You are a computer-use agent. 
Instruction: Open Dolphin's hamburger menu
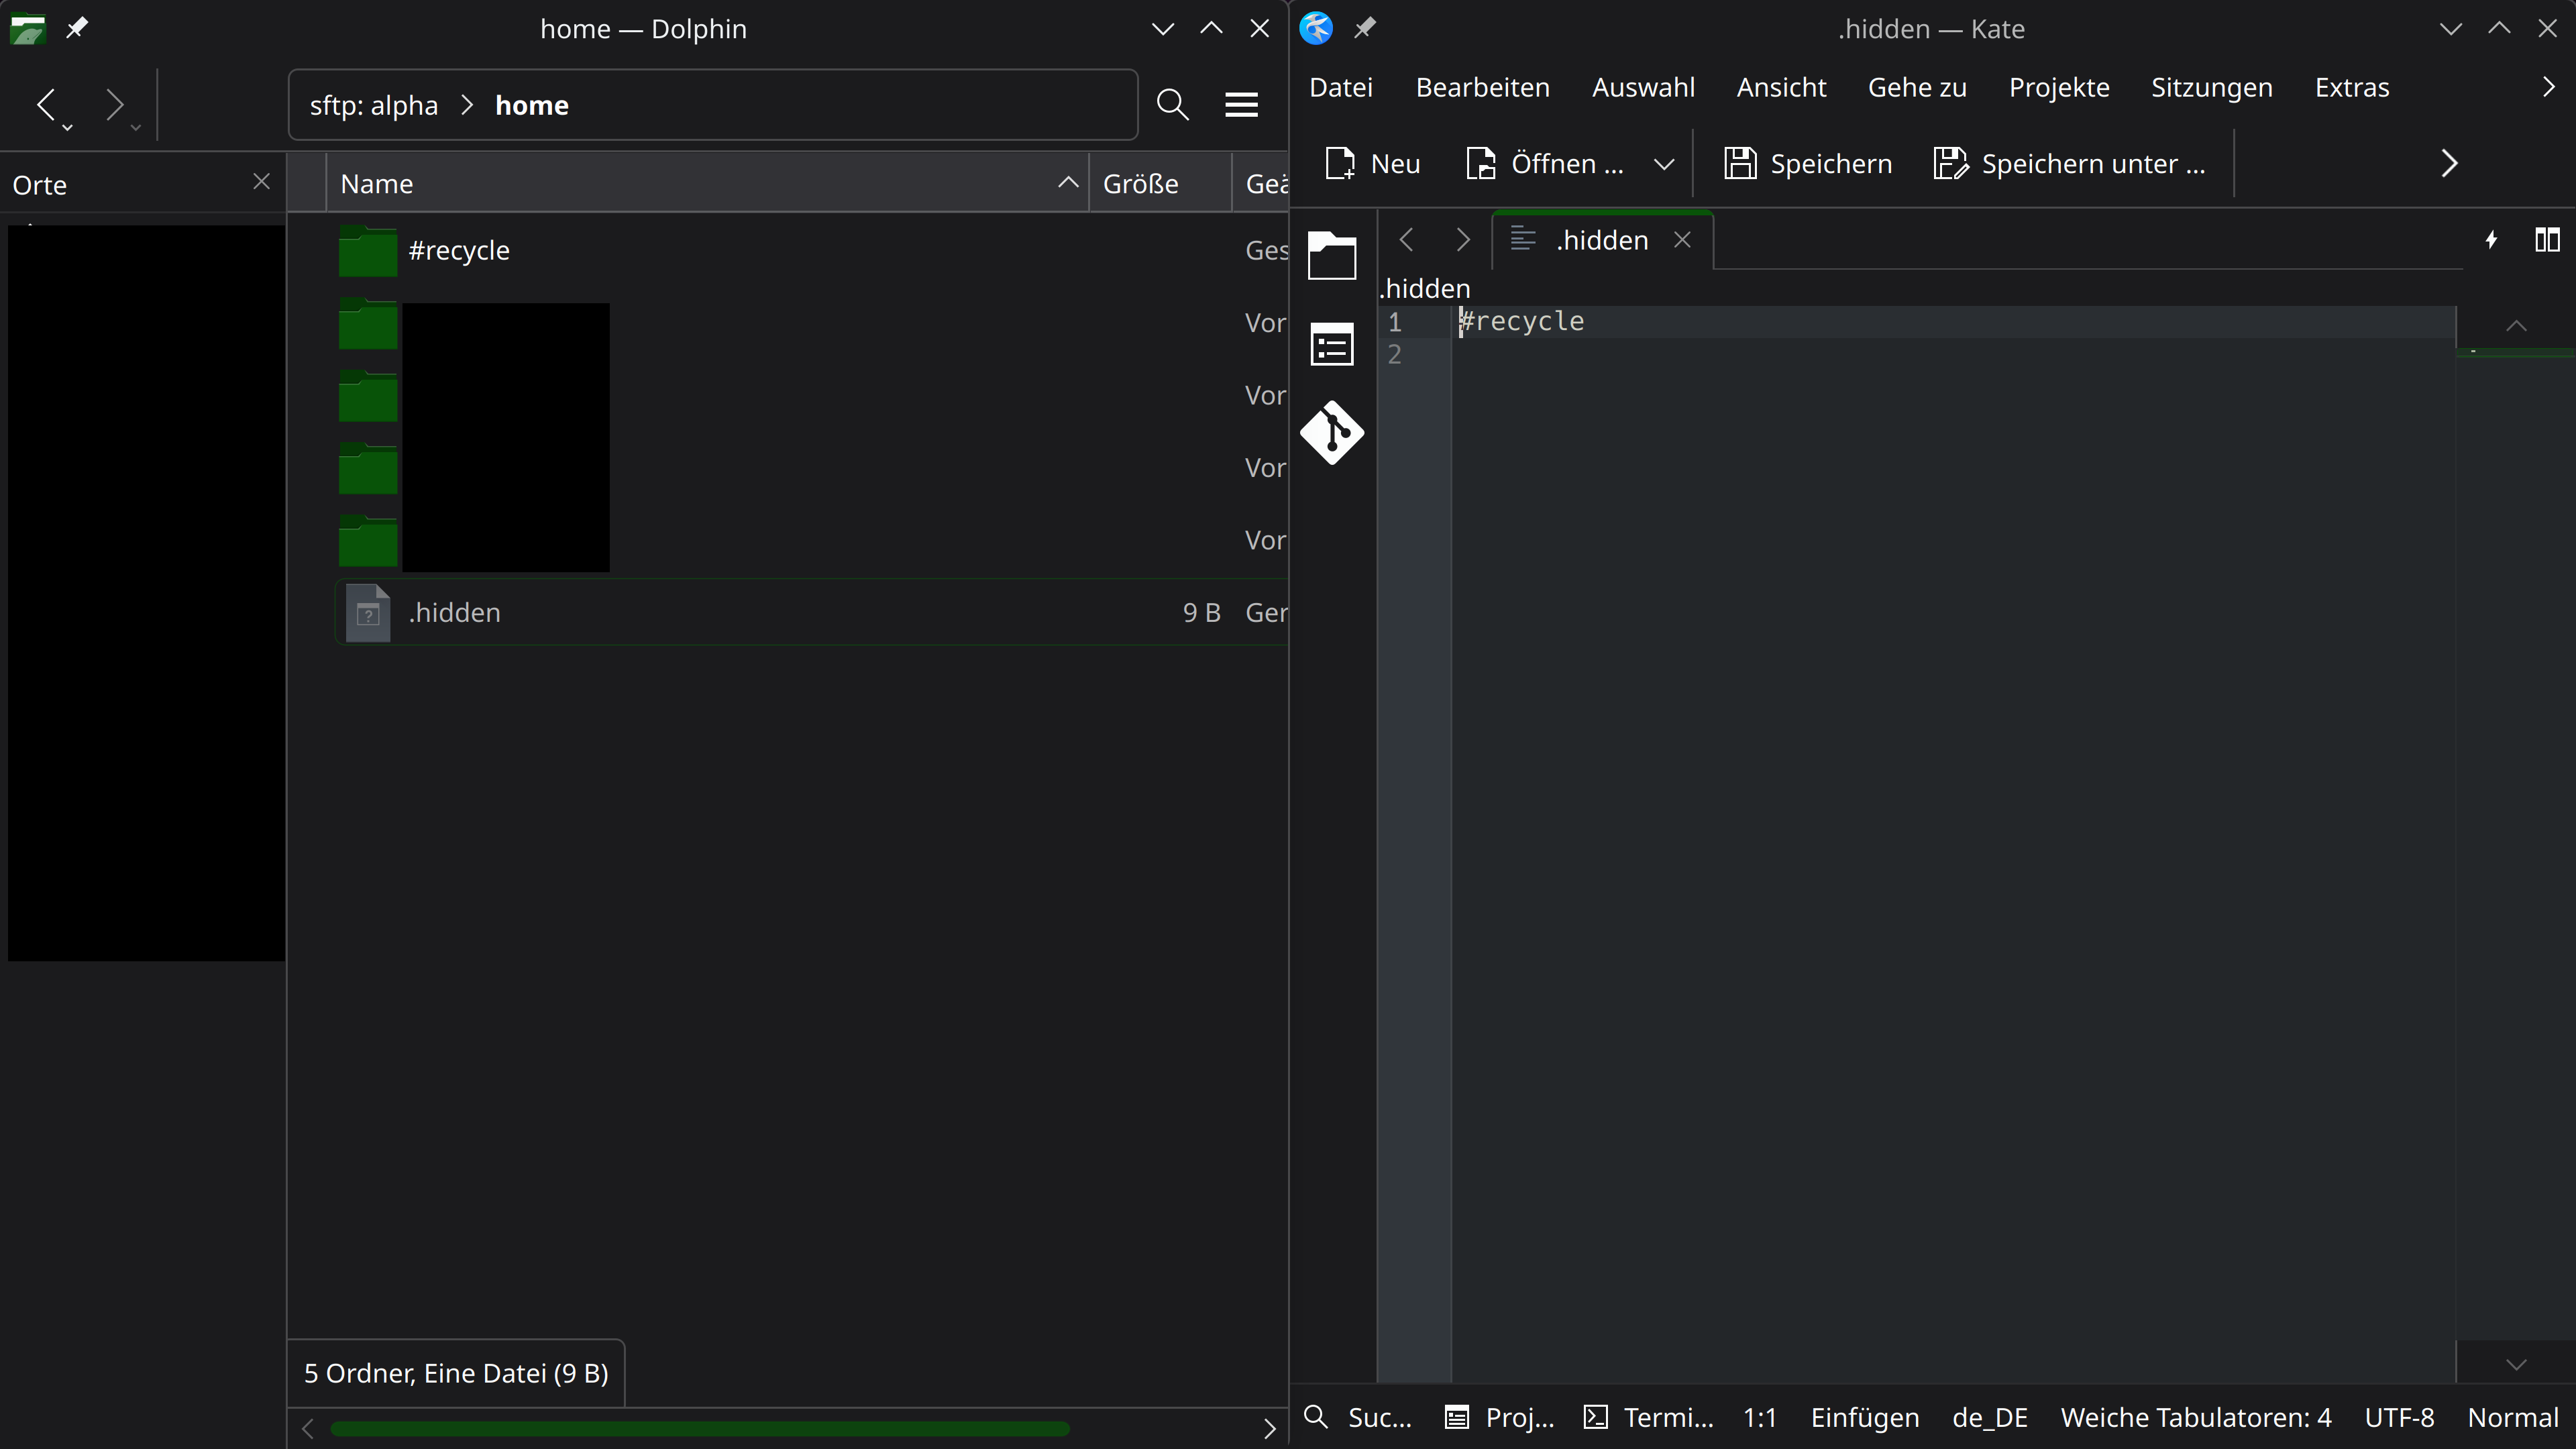coord(1241,104)
